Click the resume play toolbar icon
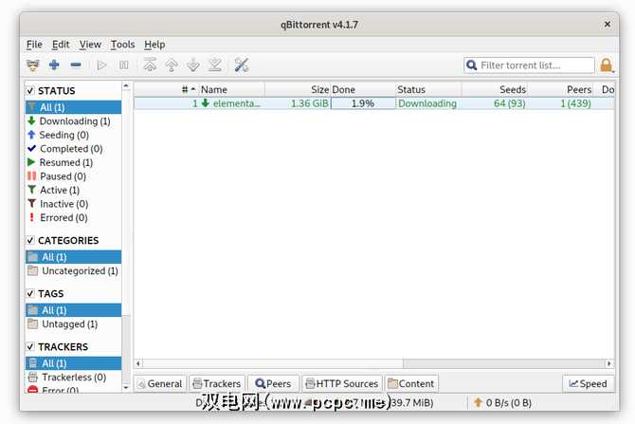 101,65
